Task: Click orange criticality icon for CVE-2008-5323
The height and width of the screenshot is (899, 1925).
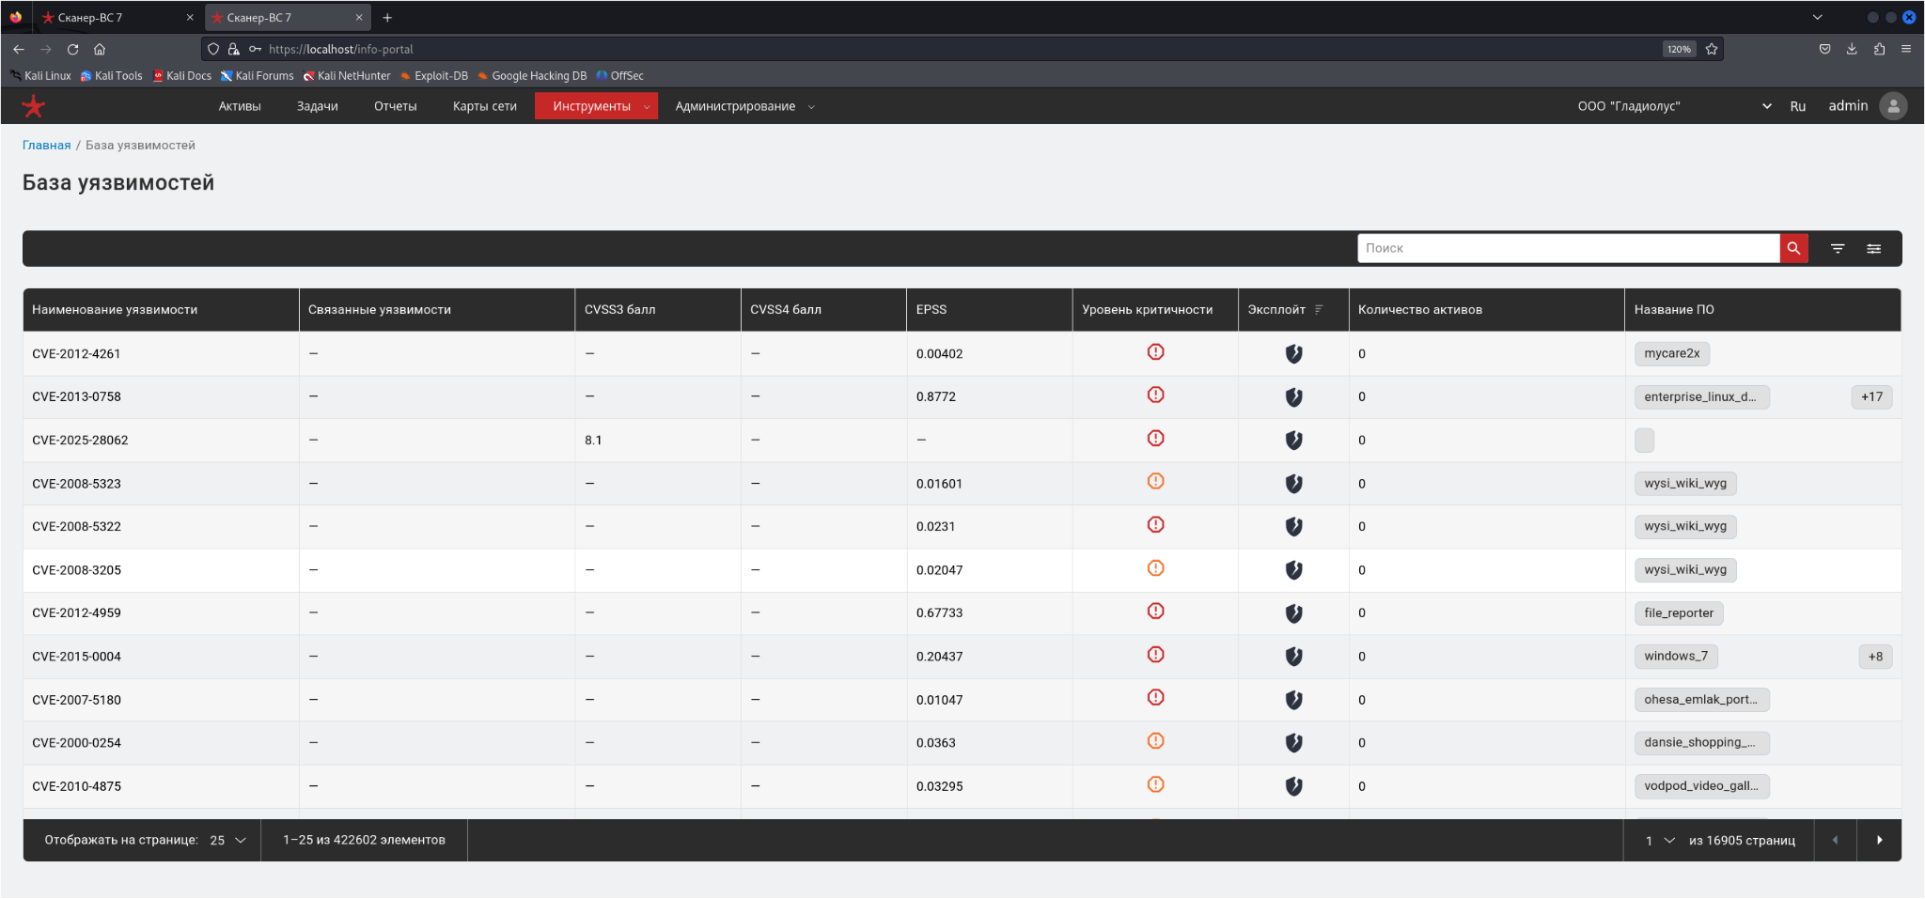Action: coord(1155,482)
